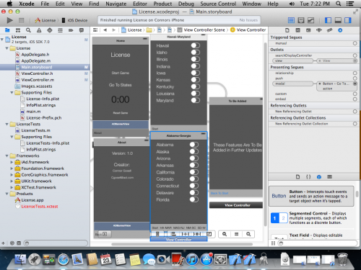Open Spotlight search in menu bar
Image resolution: width=361 pixels, height=270 pixels.
(339, 4)
